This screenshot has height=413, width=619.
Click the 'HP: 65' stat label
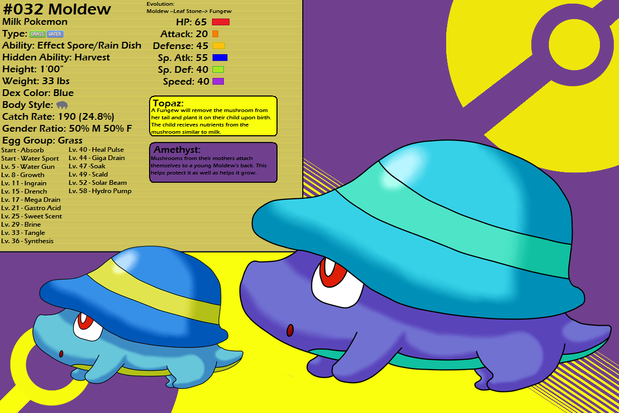192,22
